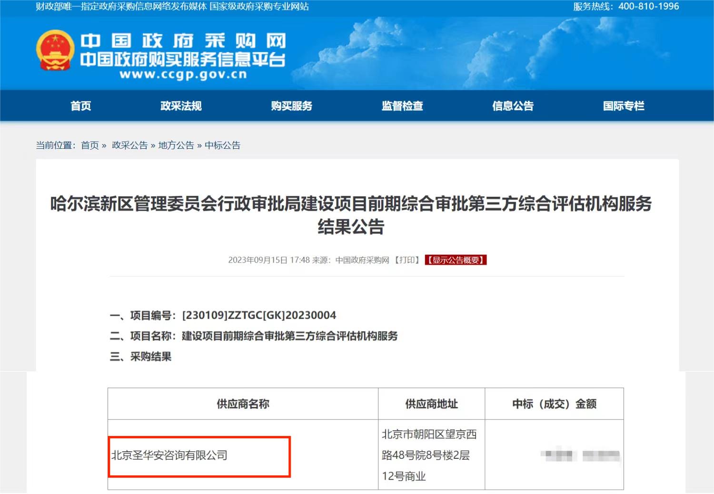Click the 打印 print link
This screenshot has width=714, height=494.
pyautogui.click(x=407, y=260)
